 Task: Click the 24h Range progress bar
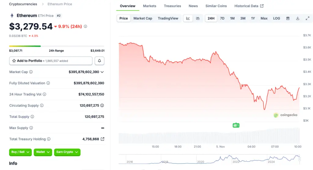[x=57, y=46]
